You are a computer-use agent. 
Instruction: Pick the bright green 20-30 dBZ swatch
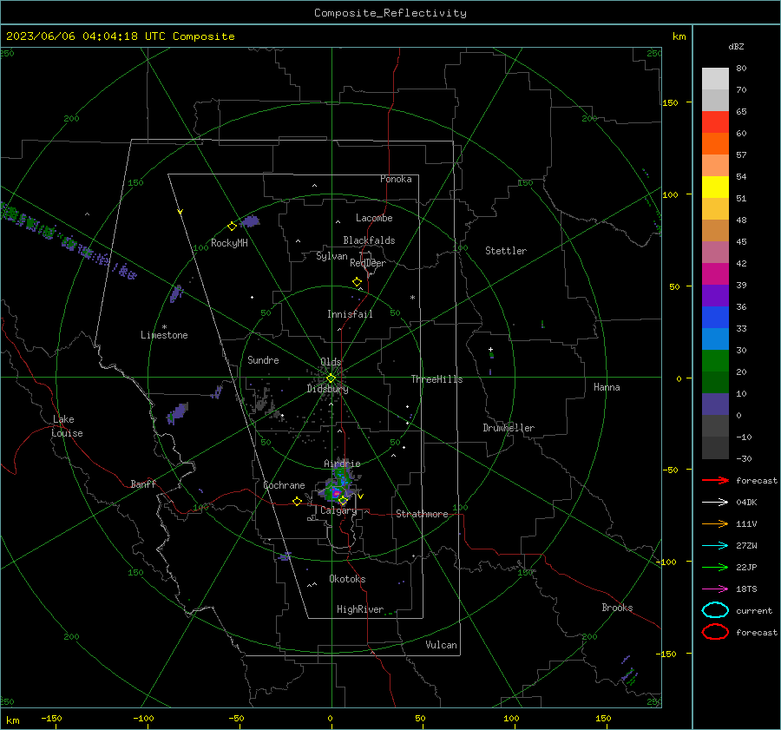(x=715, y=361)
